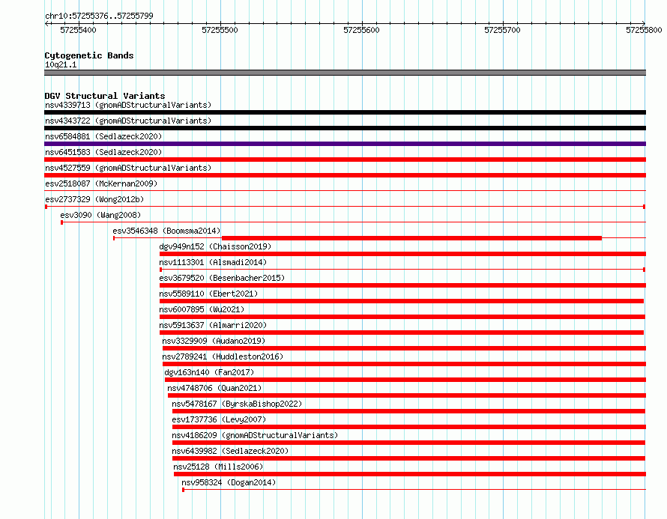Select the nsv4343722 (gnomADStructuralVariants) label
This screenshot has height=519, width=667.
tap(128, 121)
